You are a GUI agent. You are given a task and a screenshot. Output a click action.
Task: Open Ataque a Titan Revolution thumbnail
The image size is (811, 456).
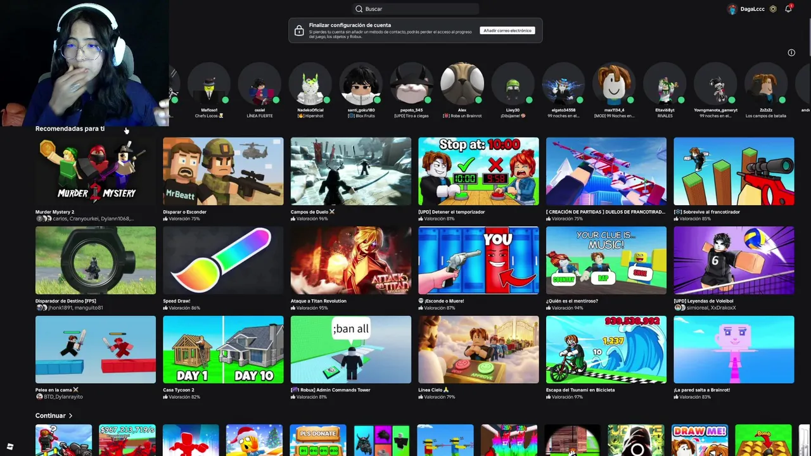pos(351,260)
